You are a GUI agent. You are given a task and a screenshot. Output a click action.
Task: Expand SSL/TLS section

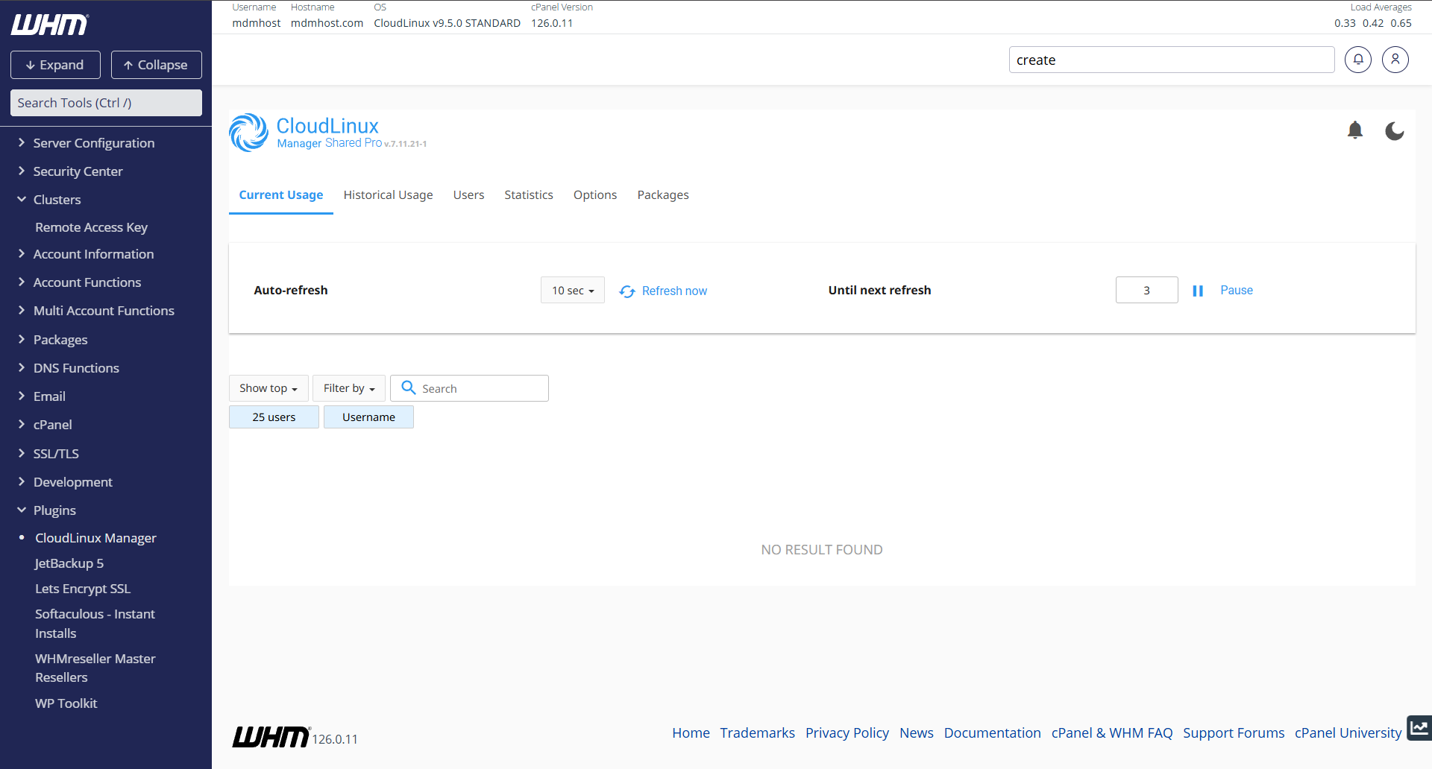tap(56, 454)
